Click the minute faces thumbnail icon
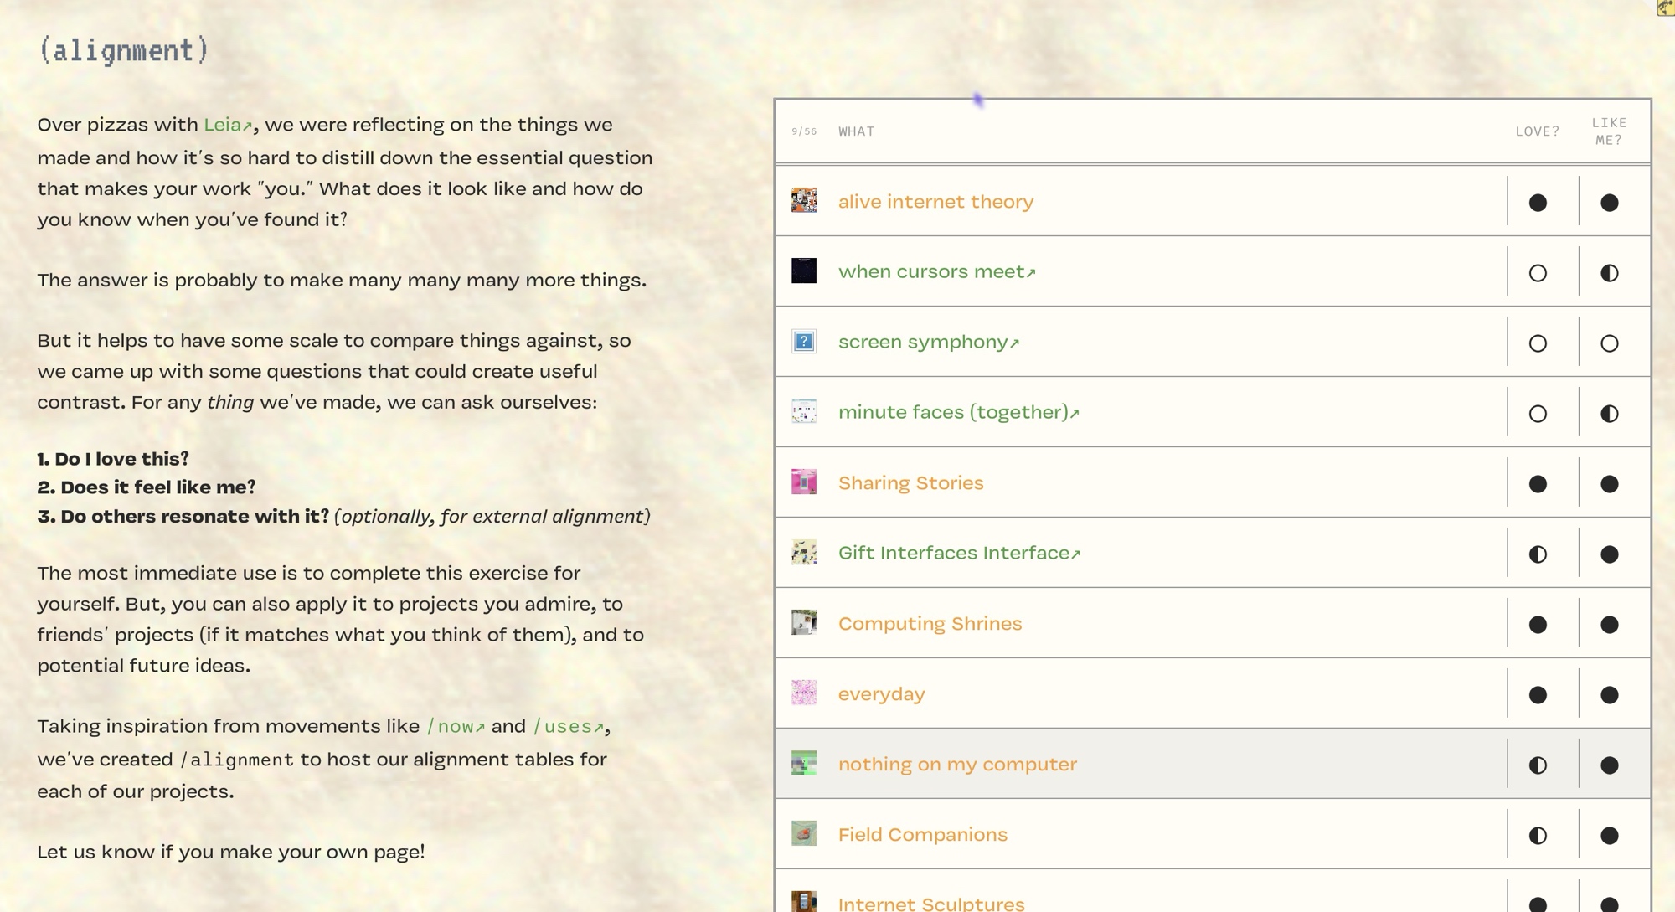 (804, 412)
